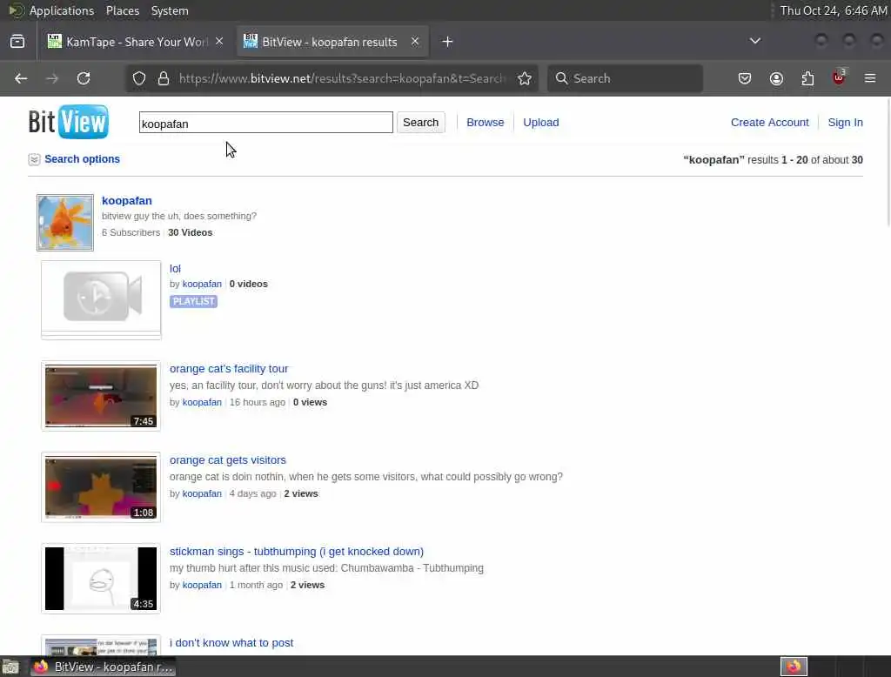Open the tracking protection shield icon

(139, 78)
